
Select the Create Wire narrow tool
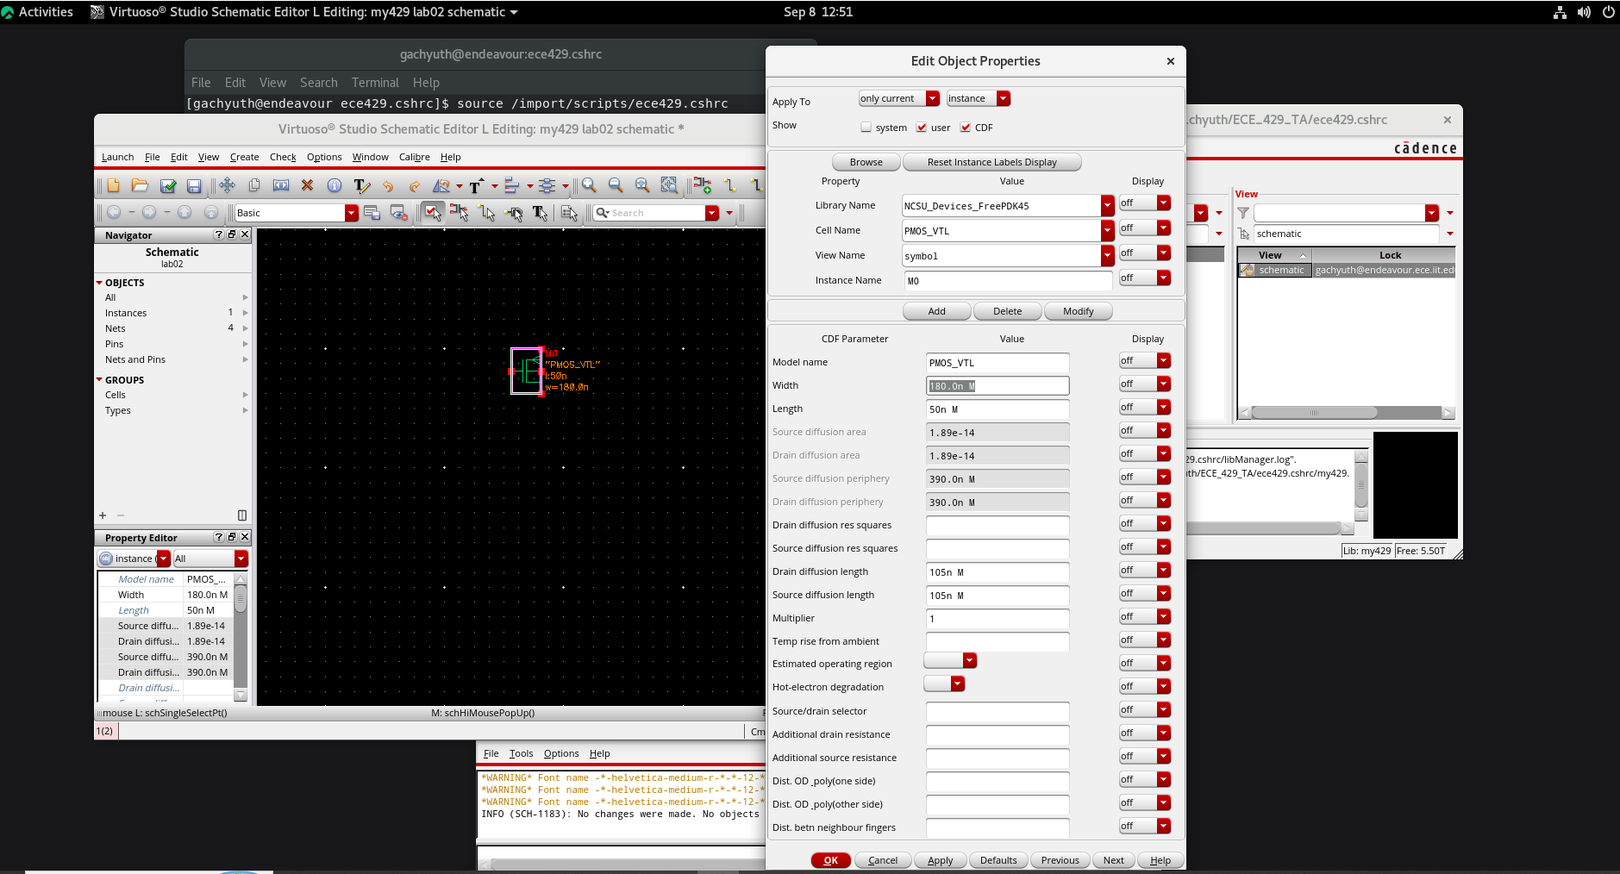(729, 185)
